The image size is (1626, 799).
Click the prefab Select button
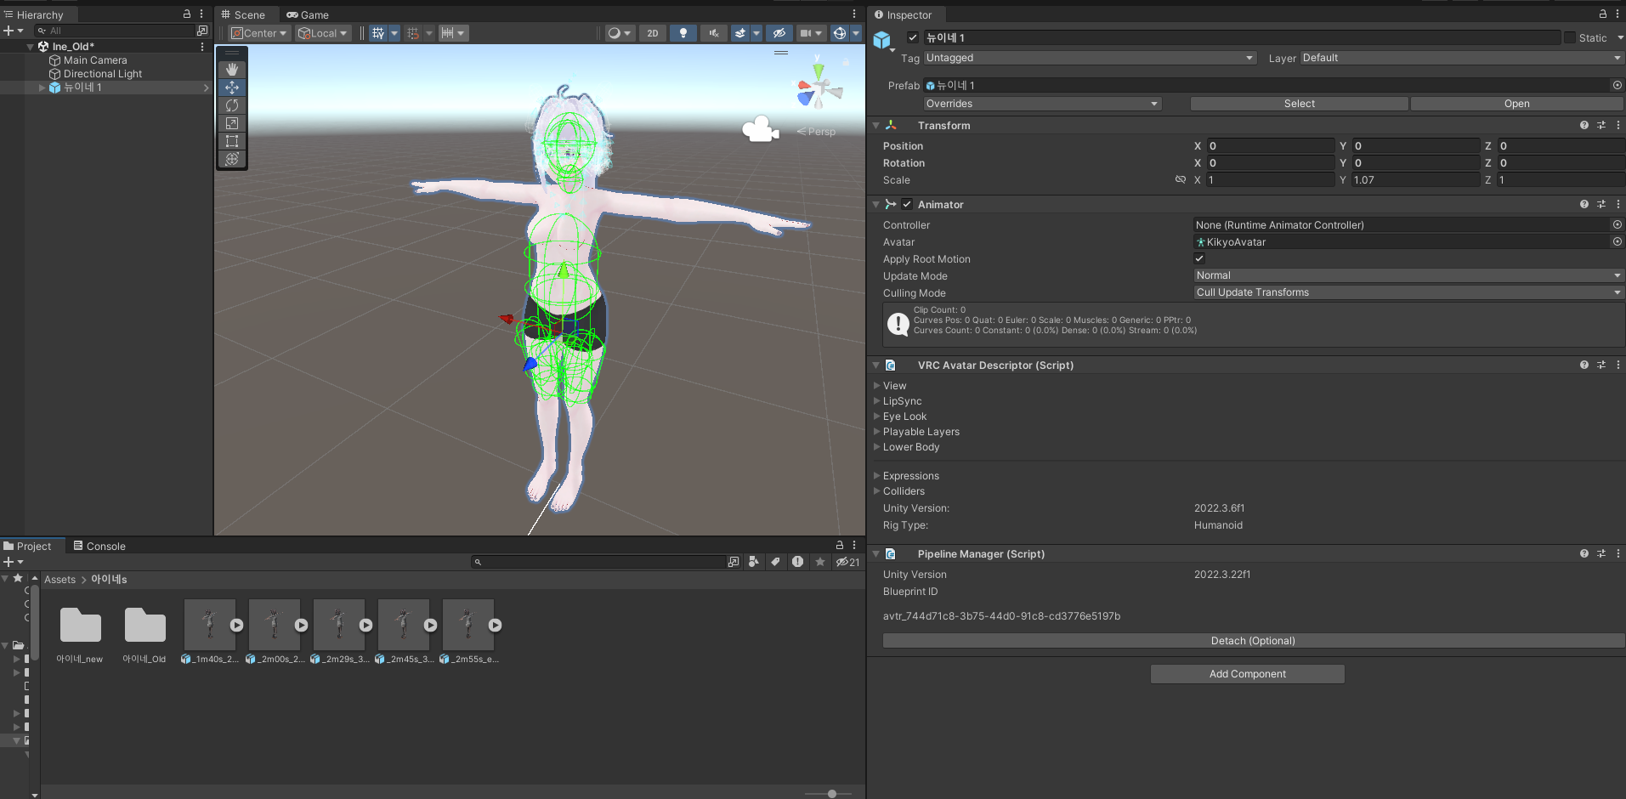point(1299,104)
